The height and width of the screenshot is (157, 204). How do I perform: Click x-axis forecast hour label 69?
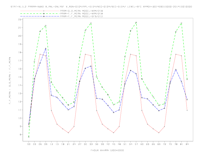coord(159,144)
